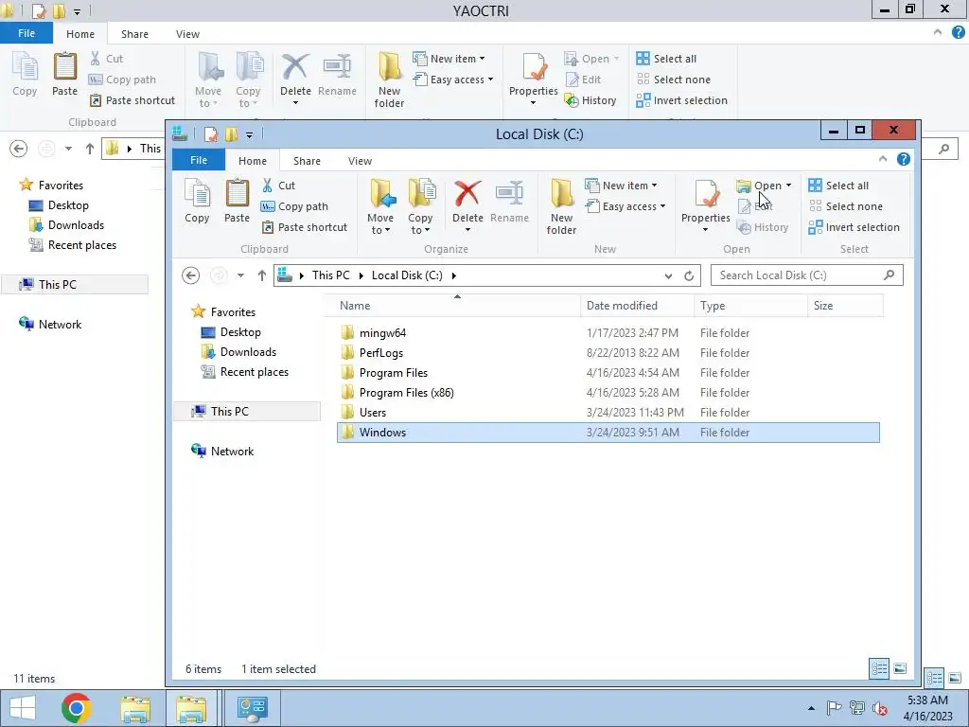Select Network in Local Disk navigation pane

click(222, 452)
